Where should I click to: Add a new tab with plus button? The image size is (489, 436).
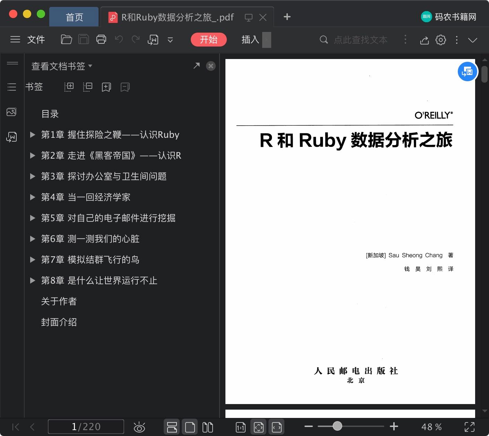pyautogui.click(x=287, y=17)
